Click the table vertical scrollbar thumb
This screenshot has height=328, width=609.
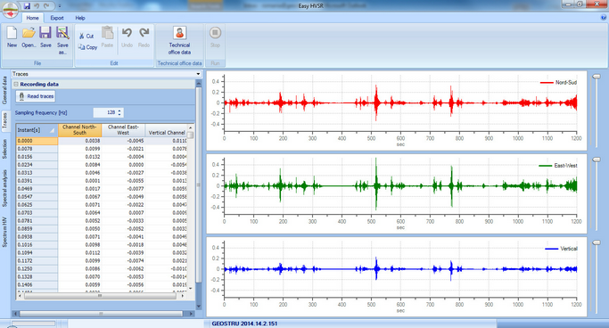pyautogui.click(x=190, y=135)
